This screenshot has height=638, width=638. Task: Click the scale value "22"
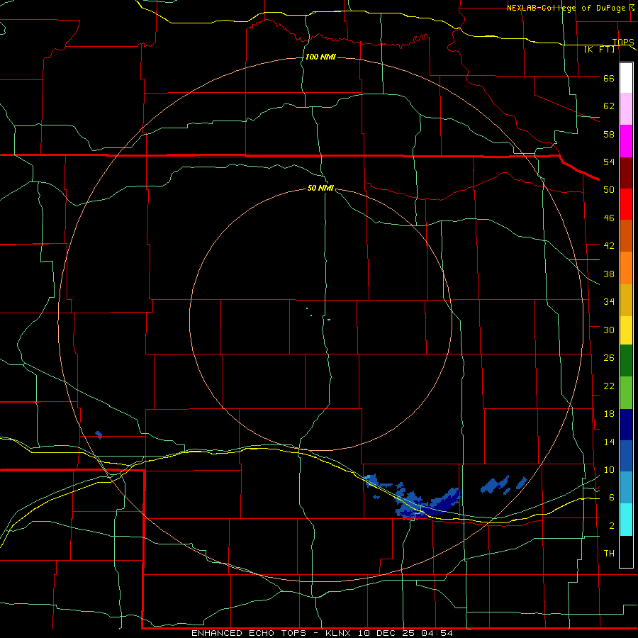609,386
